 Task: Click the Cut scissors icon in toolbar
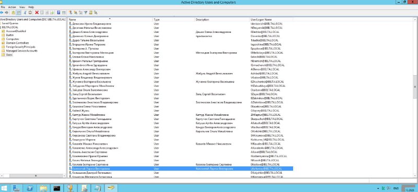click(25, 13)
